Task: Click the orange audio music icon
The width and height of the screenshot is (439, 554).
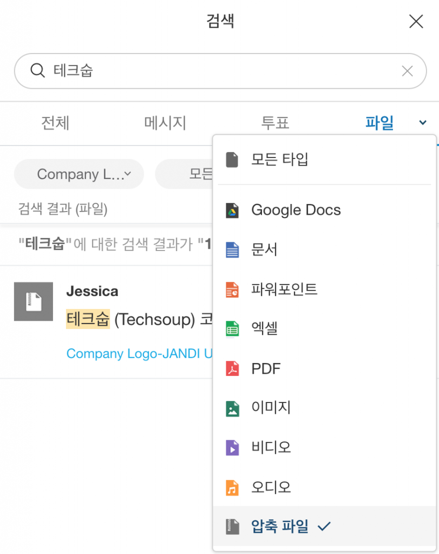Action: click(x=232, y=488)
